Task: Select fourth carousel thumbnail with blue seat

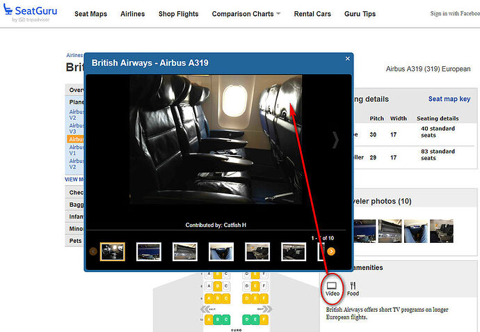Action: tap(221, 252)
